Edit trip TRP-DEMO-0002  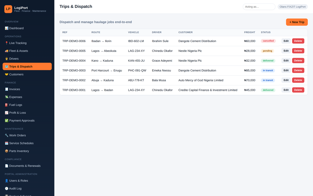286,80
